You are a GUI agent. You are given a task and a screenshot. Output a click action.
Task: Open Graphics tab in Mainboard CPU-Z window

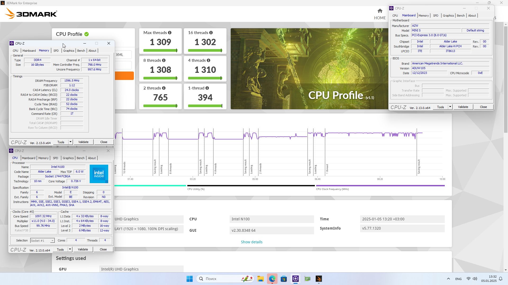(x=448, y=16)
